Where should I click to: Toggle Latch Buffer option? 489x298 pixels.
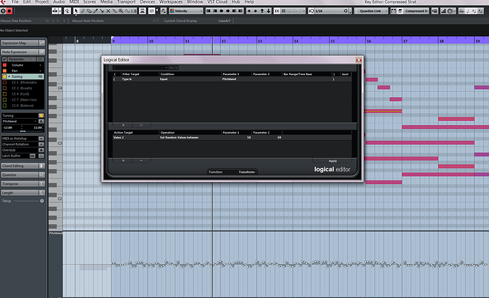pos(41,156)
